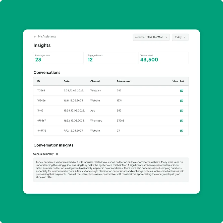Expand the assistant selector chevron

coord(166,37)
